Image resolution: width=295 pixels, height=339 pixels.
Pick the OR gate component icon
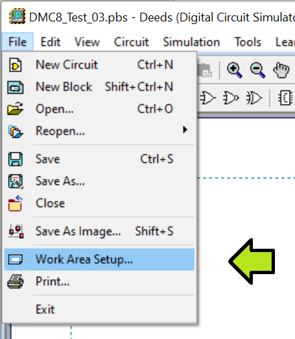click(208, 98)
